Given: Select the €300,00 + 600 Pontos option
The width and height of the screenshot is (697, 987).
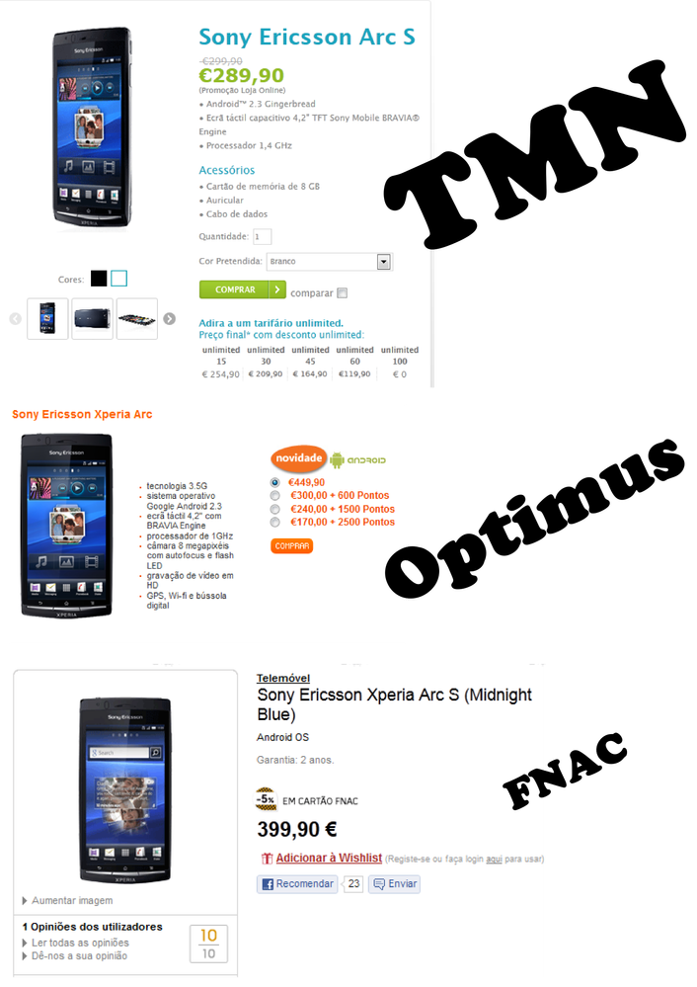Looking at the screenshot, I should 274,496.
